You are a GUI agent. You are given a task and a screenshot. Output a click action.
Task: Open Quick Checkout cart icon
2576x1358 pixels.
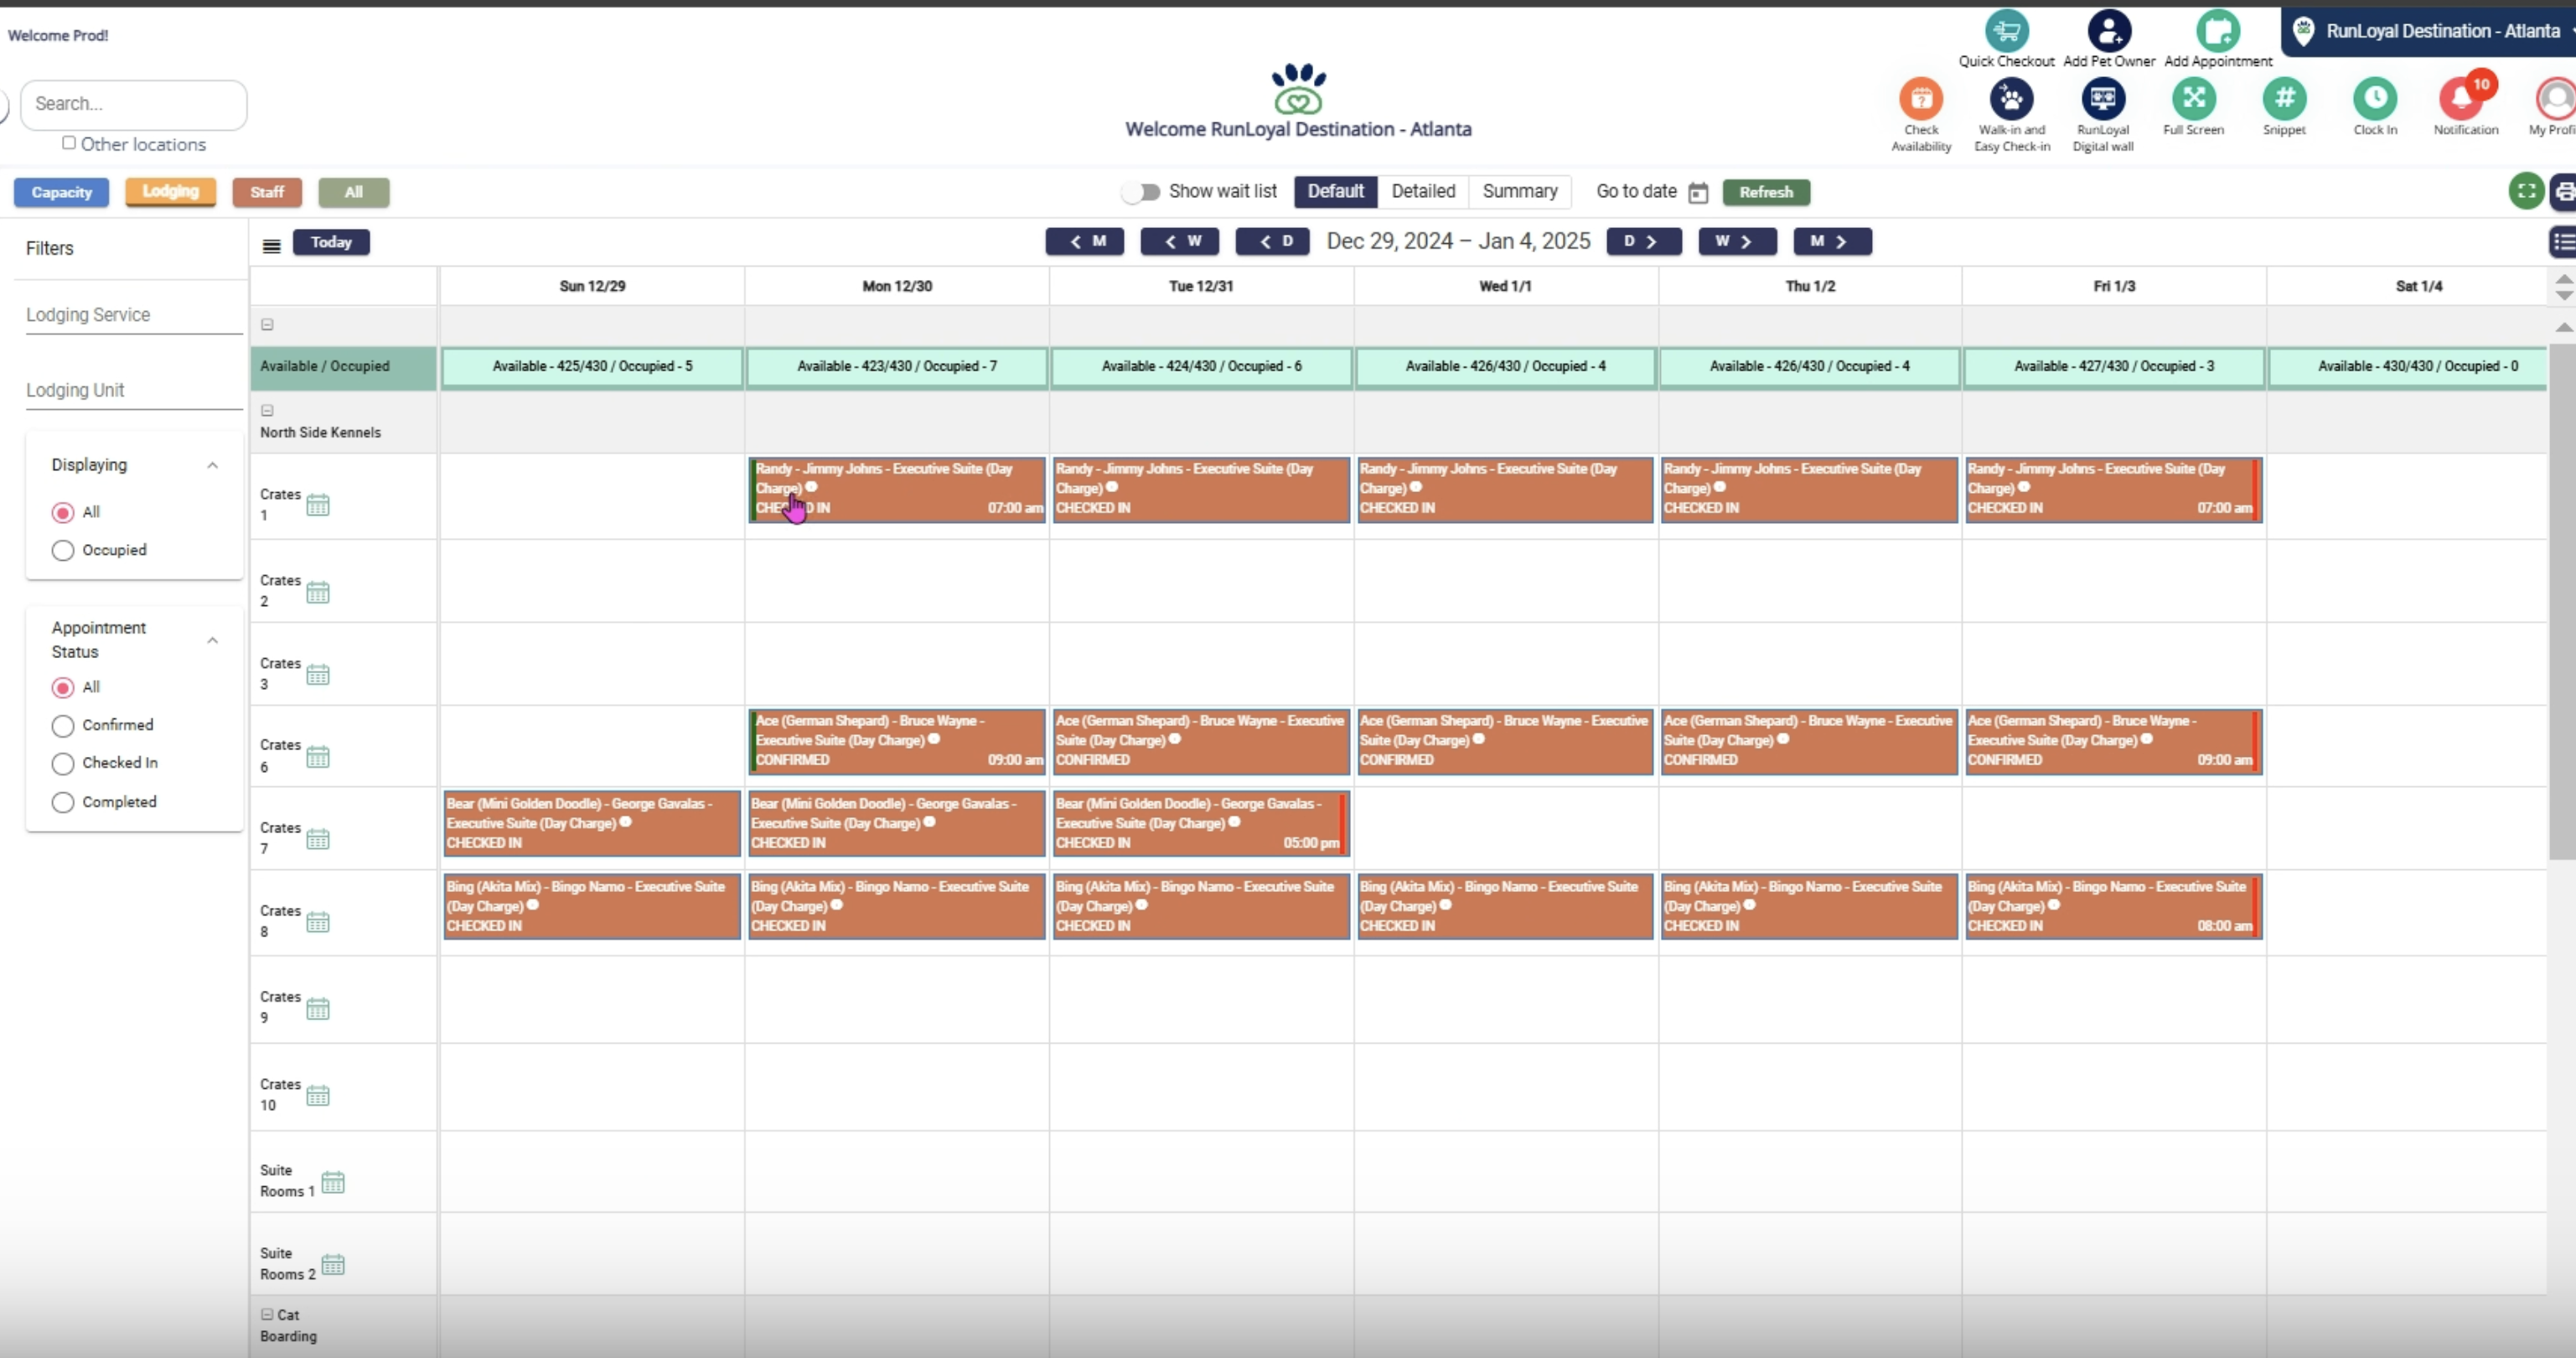(2006, 32)
